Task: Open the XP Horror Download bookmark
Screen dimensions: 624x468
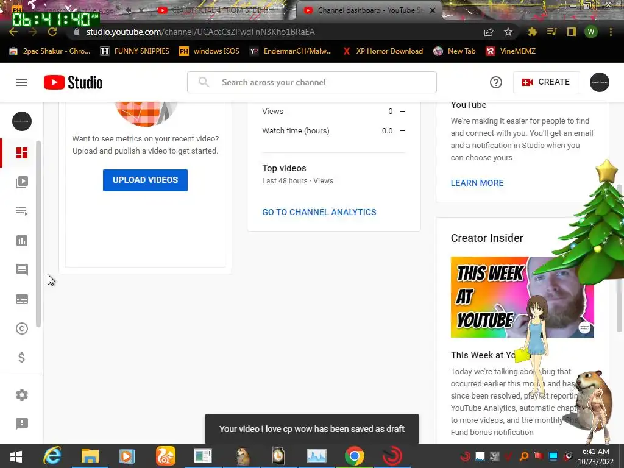Action: click(383, 51)
